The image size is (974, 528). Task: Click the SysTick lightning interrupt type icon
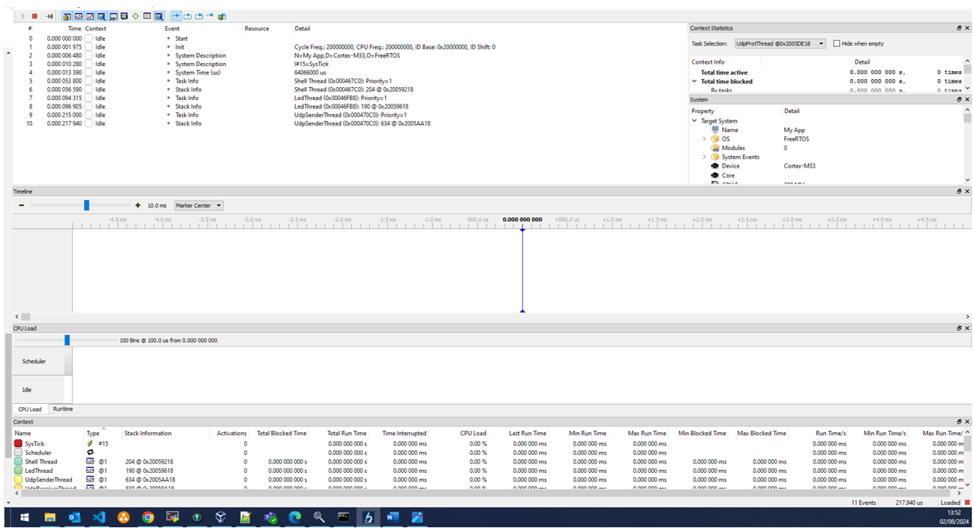91,443
